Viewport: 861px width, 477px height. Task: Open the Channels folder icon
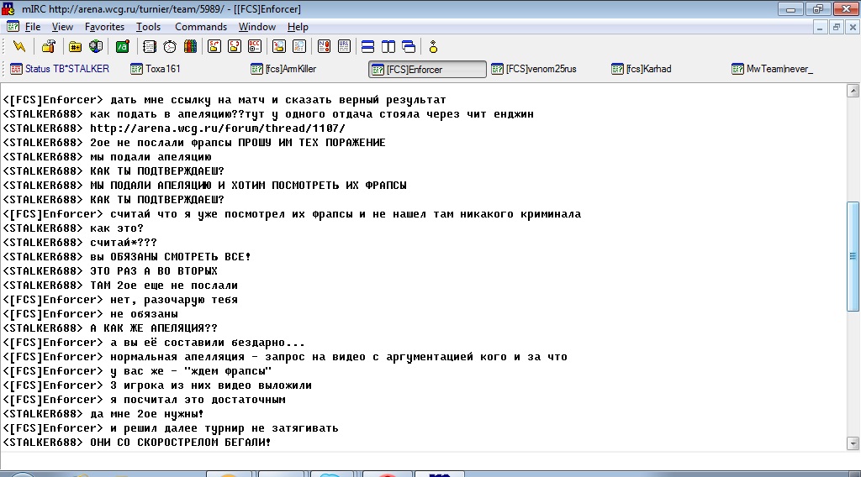[76, 46]
